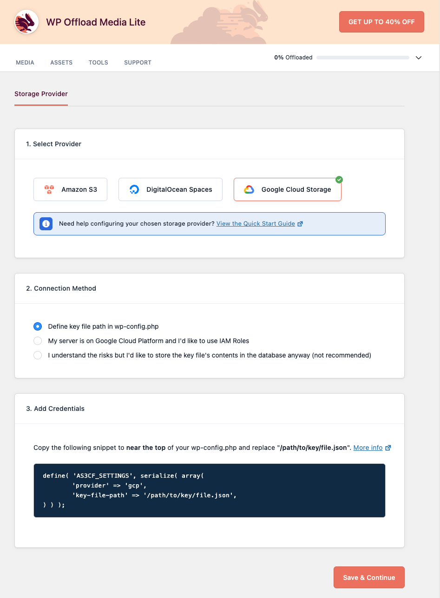Open the TOOLS navigation menu

(x=98, y=62)
